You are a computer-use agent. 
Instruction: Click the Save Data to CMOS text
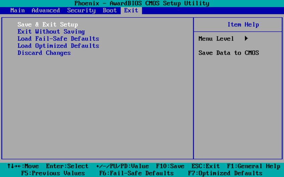(x=229, y=53)
